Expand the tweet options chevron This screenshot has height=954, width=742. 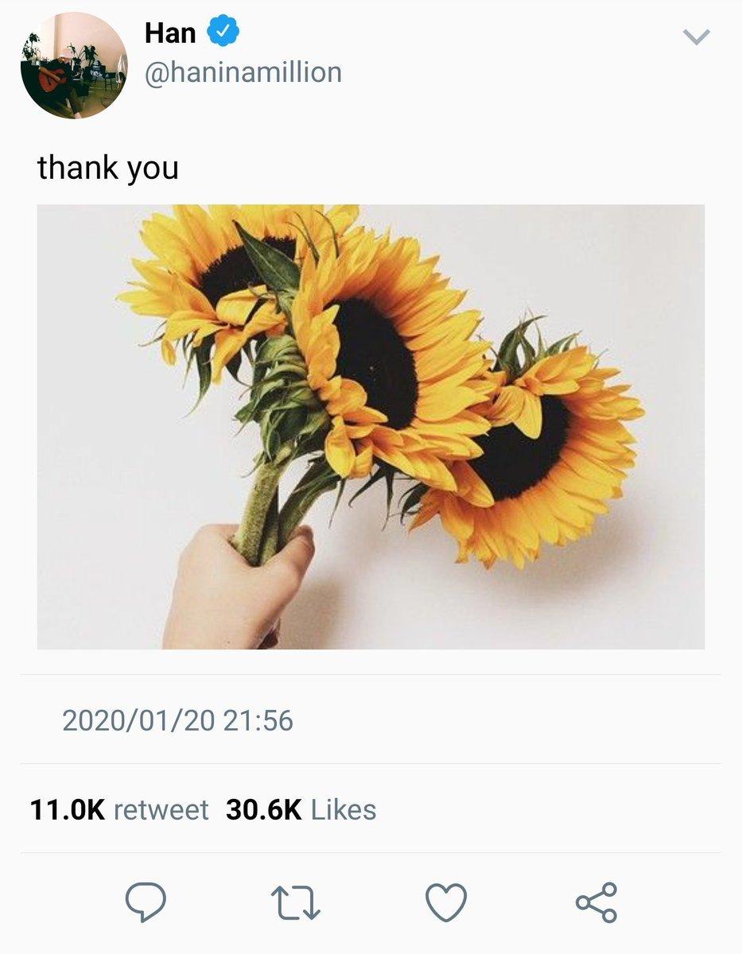697,37
